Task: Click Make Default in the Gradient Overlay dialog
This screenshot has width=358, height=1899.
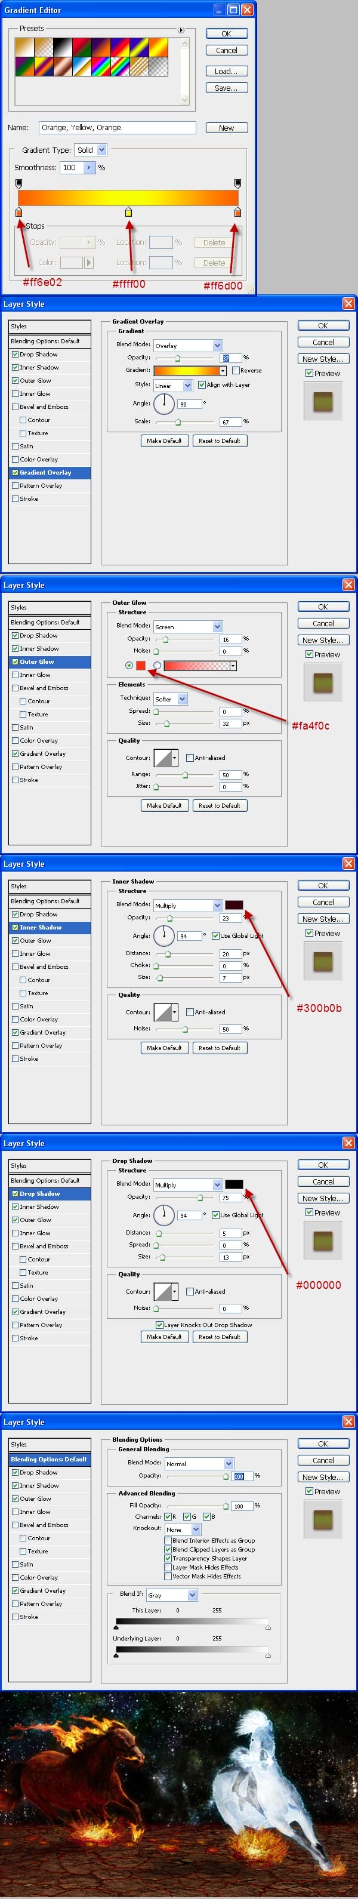Action: (163, 440)
